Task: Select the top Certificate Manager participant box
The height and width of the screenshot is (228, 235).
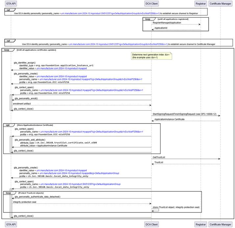Action: click(x=220, y=4)
